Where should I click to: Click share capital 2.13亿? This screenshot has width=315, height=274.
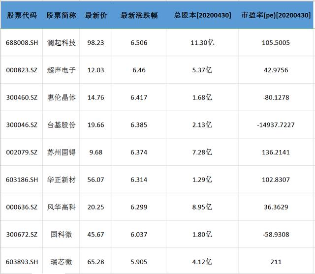(x=202, y=125)
